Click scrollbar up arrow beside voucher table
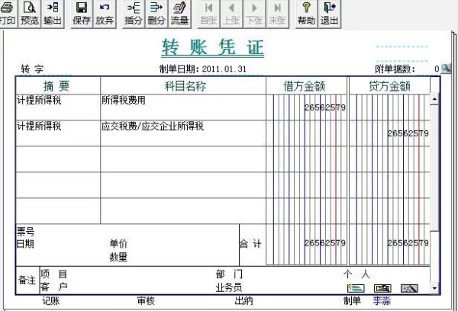 tap(435, 100)
